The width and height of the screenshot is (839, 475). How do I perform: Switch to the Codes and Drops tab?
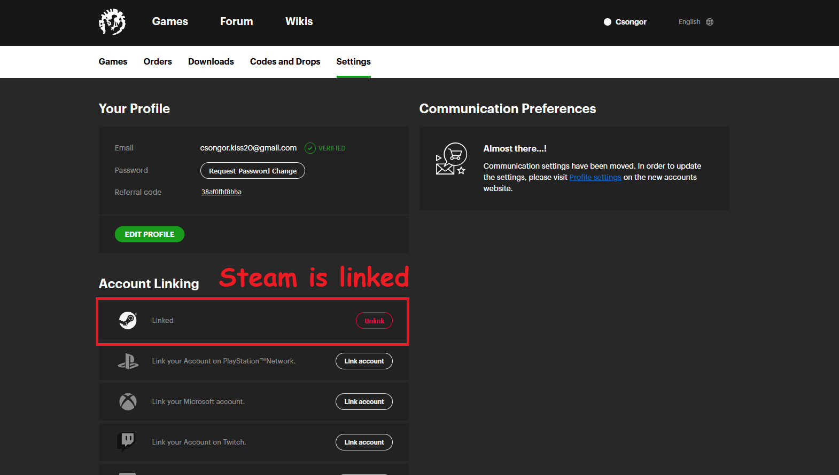click(x=285, y=61)
